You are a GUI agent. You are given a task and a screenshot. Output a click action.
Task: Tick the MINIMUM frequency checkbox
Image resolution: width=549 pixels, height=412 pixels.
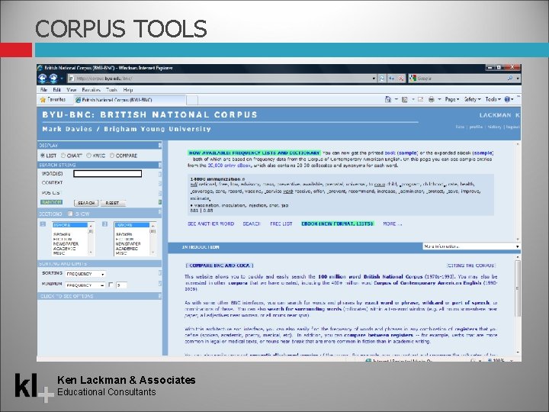[111, 285]
